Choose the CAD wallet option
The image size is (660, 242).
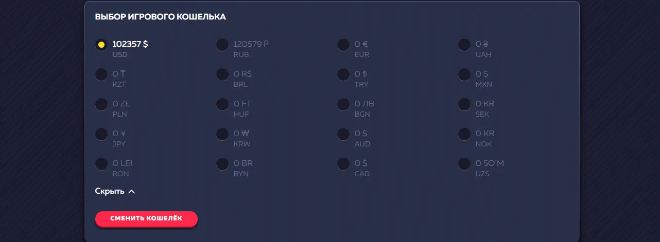point(343,164)
